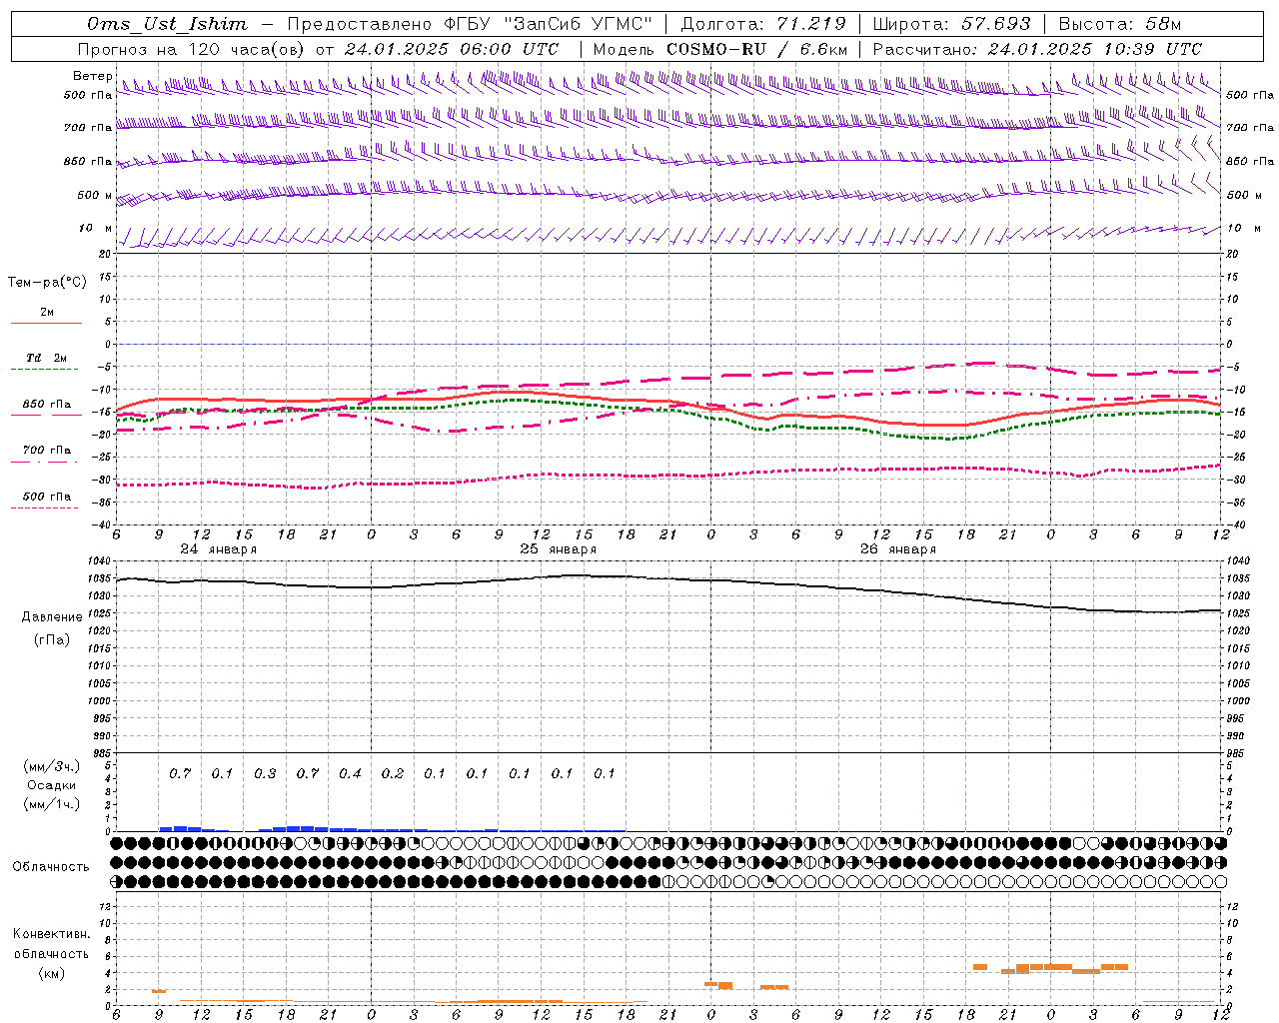Click the Осадки precipitation label
Image resolution: width=1279 pixels, height=1023 pixels.
click(x=52, y=785)
